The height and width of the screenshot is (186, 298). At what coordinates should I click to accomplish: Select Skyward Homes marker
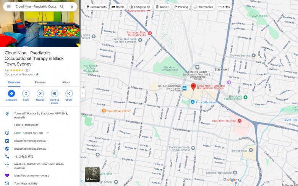click(253, 55)
